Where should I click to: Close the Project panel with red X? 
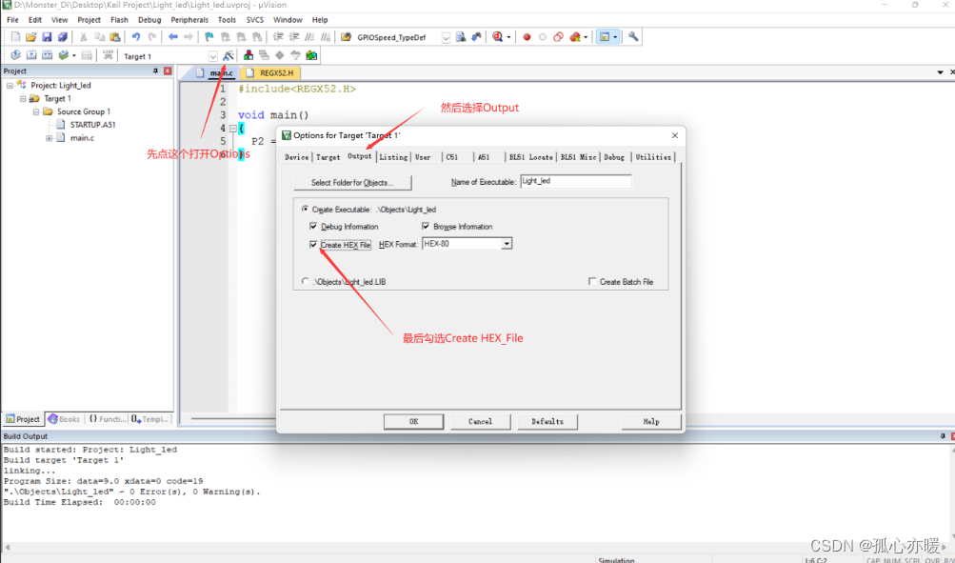point(168,71)
